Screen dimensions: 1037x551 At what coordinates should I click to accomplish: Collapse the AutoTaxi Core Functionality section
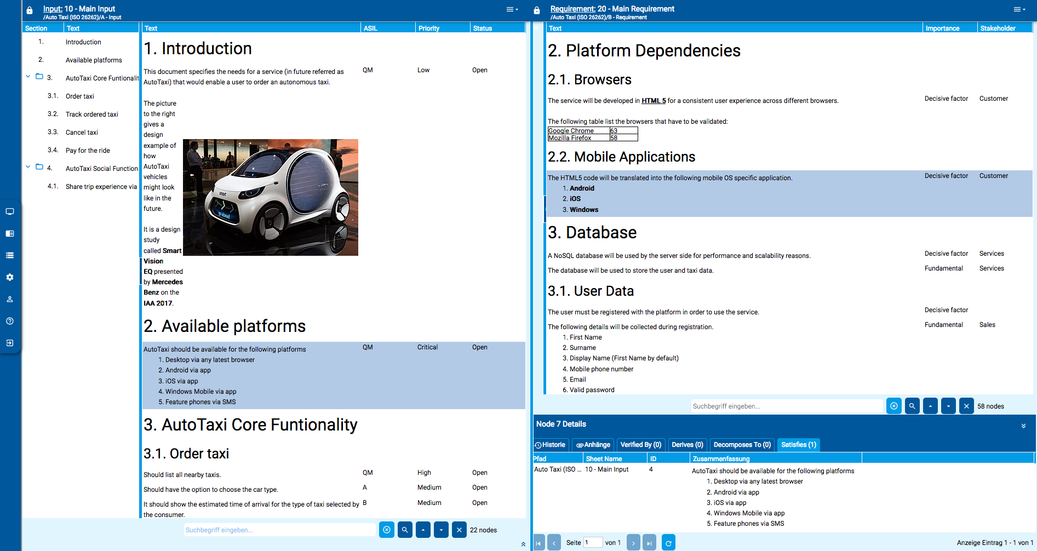tap(28, 77)
